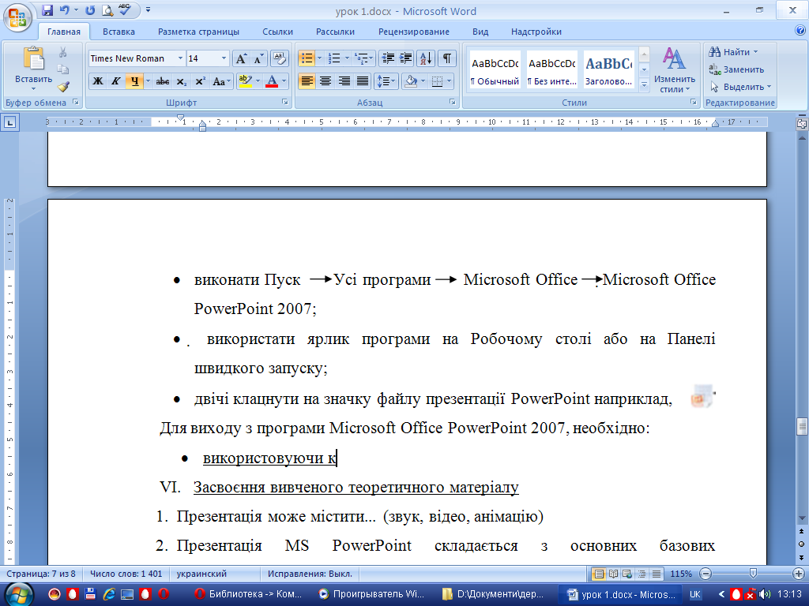Open Word help
The height and width of the screenshot is (606, 809).
(x=800, y=31)
